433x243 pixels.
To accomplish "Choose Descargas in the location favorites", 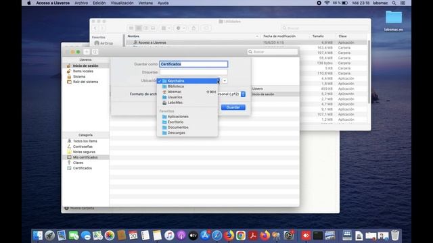I will [187, 133].
